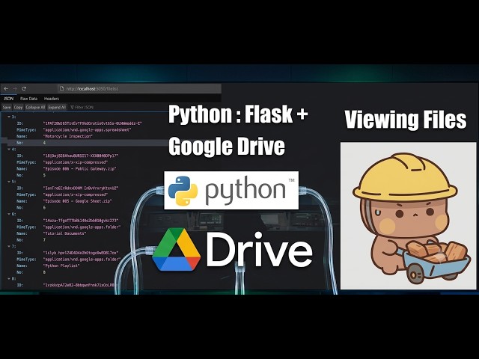Image resolution: width=479 pixels, height=359 pixels.
Task: Click the large "Drive" wordmark
Action: click(x=260, y=250)
